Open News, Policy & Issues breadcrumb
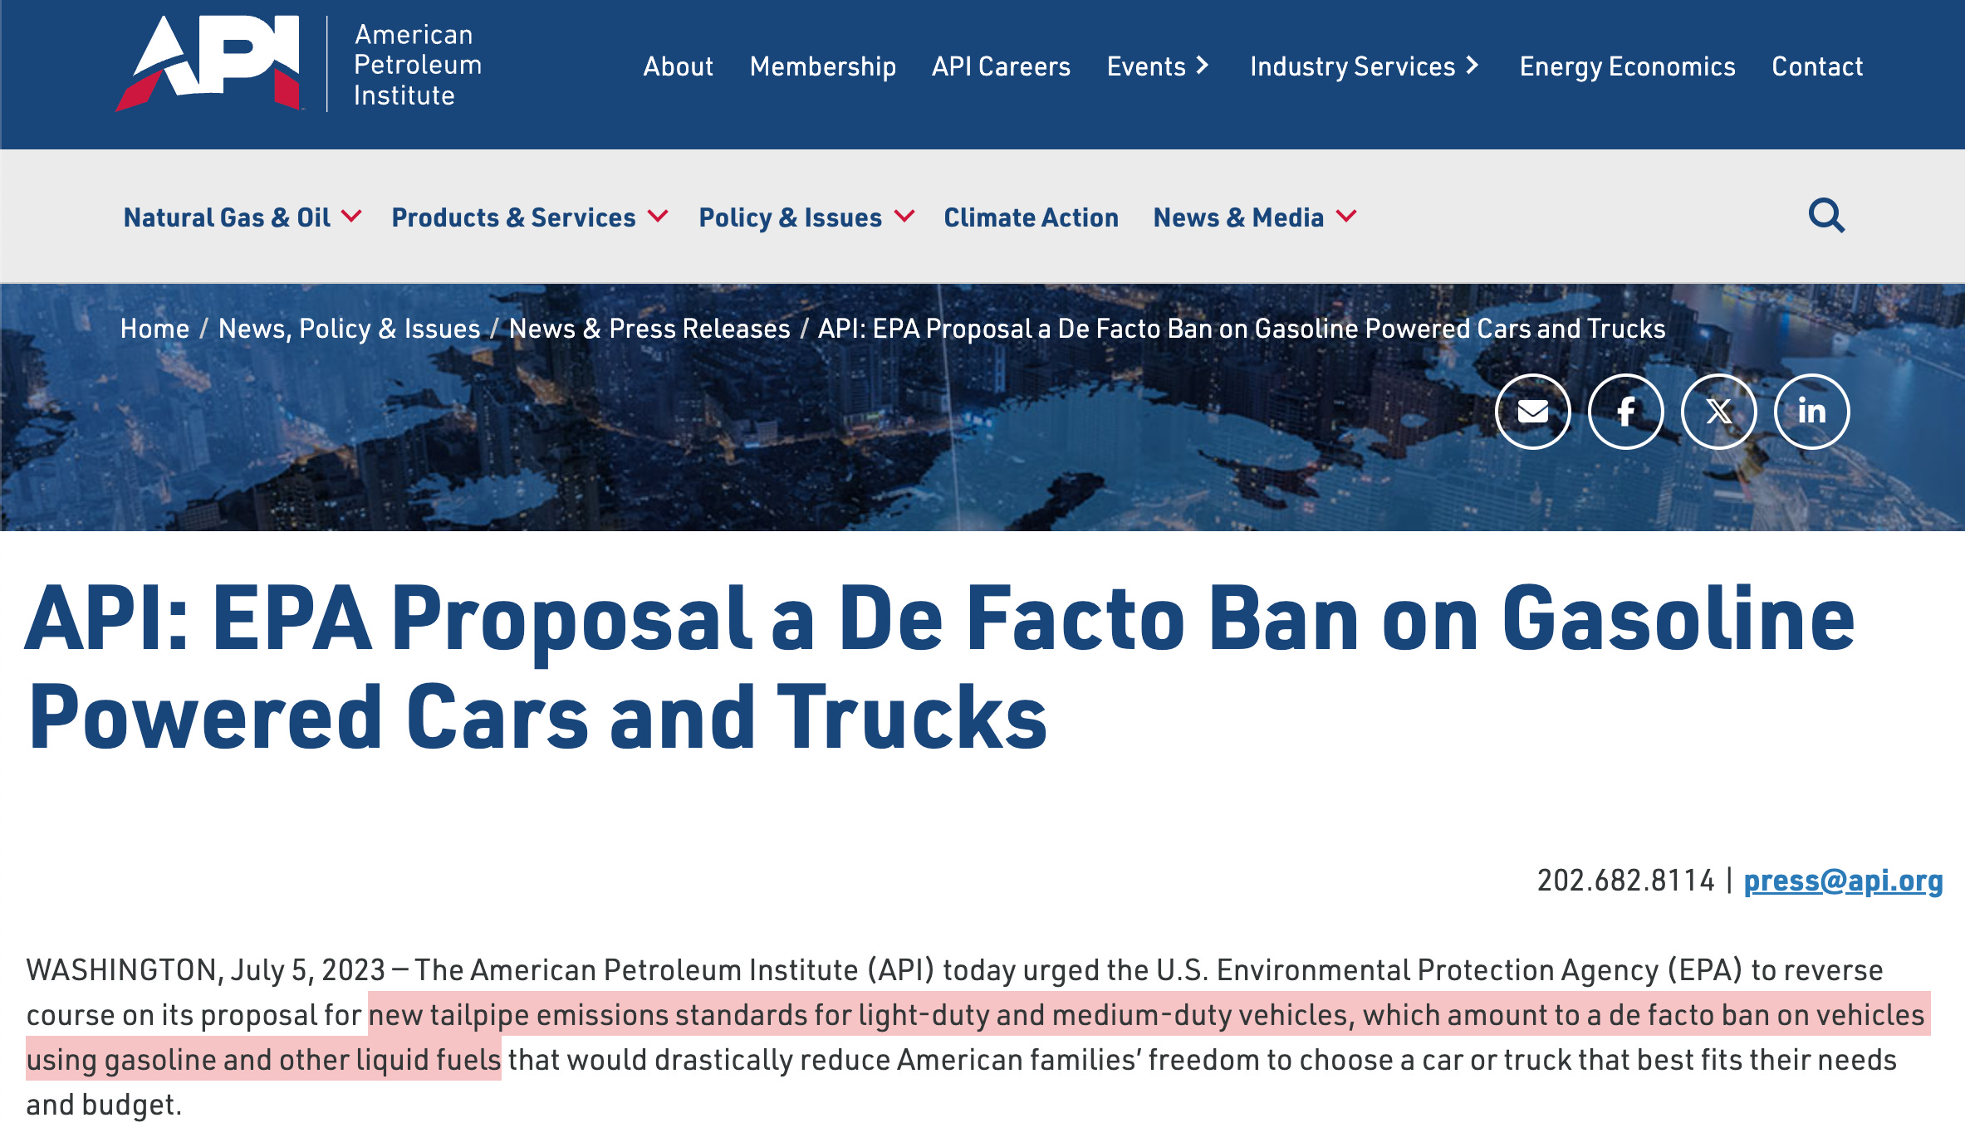Viewport: 1965px width, 1147px height. tap(349, 329)
